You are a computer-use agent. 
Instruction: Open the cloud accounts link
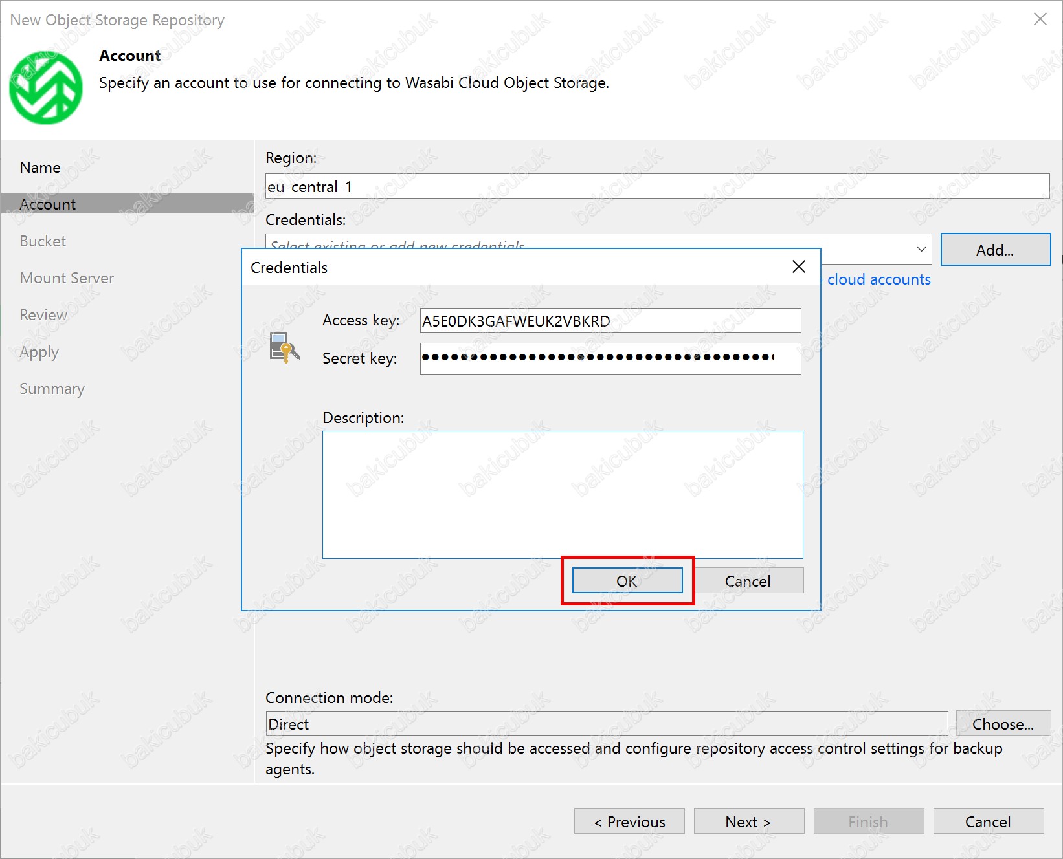[x=878, y=279]
